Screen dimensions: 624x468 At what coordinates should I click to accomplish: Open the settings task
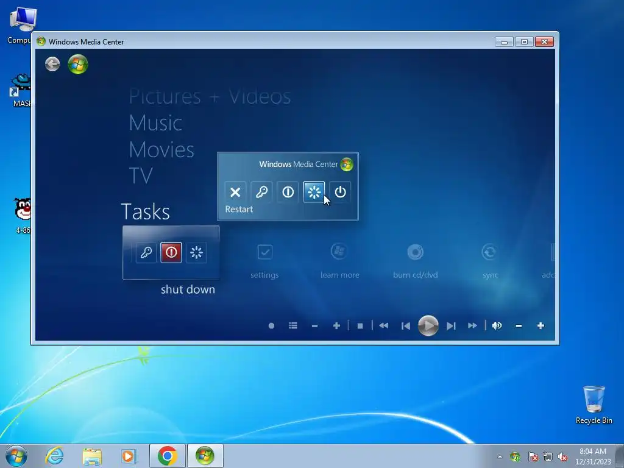pos(264,261)
